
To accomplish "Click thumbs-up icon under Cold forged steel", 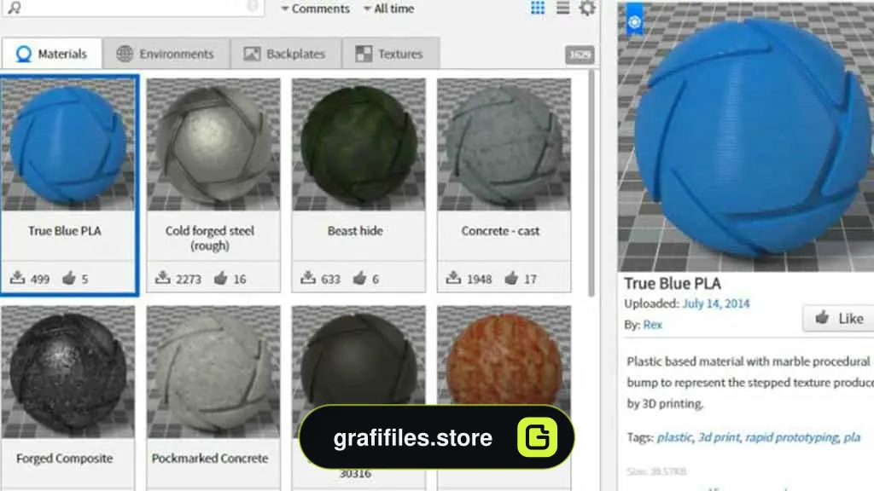I will (x=221, y=277).
